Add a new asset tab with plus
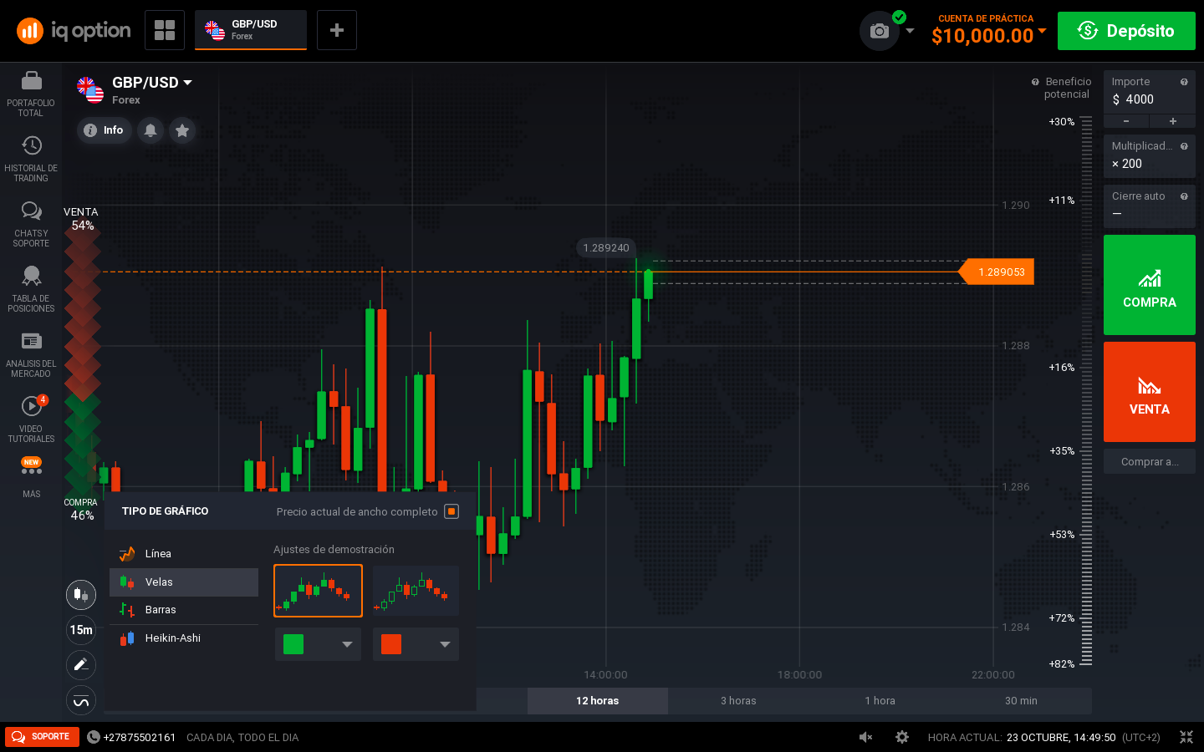The image size is (1204, 752). tap(337, 30)
